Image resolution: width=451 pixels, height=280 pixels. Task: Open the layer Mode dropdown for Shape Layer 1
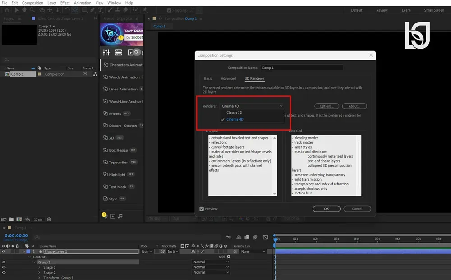[x=147, y=251]
